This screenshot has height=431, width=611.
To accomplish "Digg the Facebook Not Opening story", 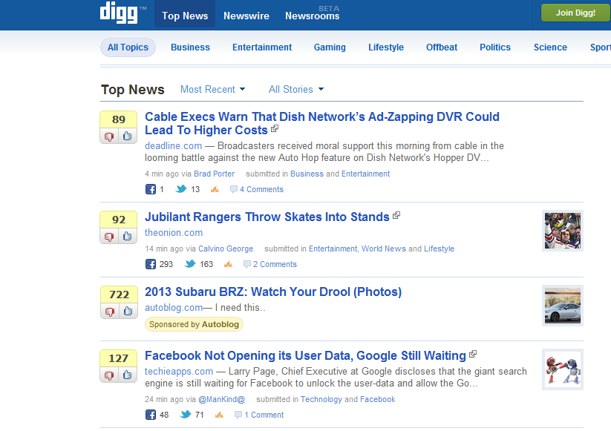I will pyautogui.click(x=128, y=375).
